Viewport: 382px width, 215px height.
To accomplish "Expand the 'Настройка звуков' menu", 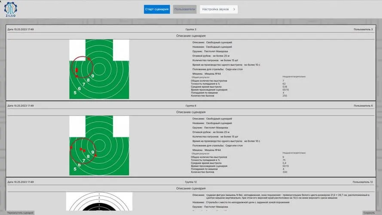I will point(218,9).
